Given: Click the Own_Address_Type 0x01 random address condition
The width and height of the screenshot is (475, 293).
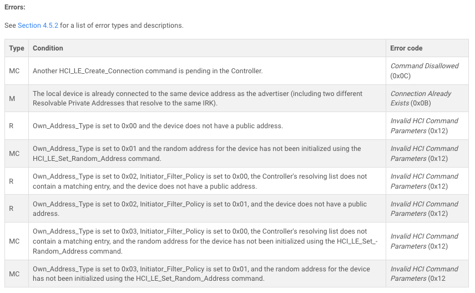Looking at the screenshot, I should [x=197, y=154].
